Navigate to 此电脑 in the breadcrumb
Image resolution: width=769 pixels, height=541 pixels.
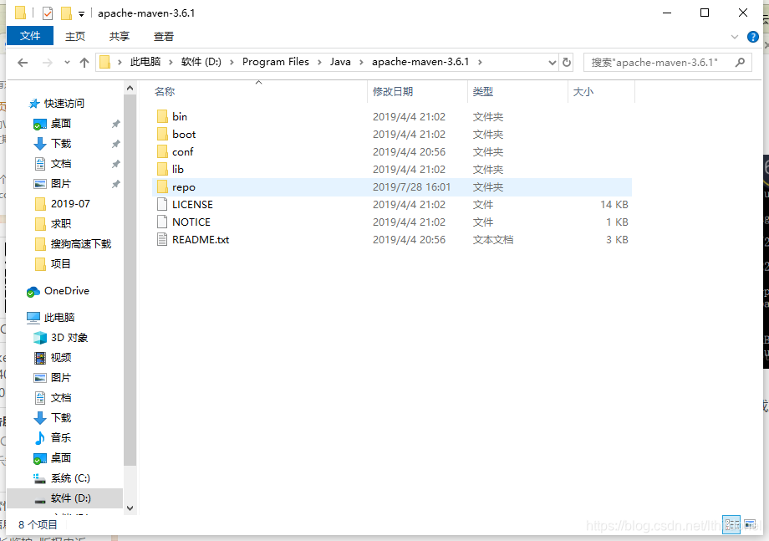(145, 62)
